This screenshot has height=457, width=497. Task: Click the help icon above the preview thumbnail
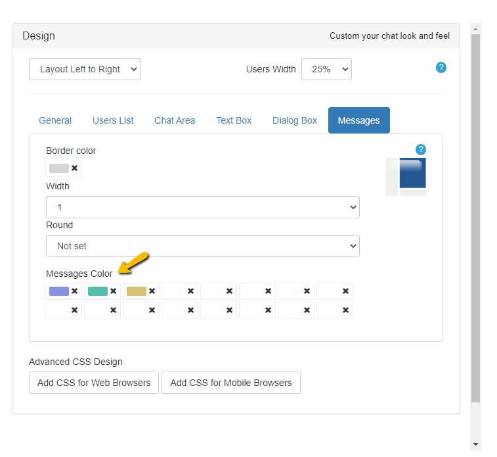(421, 149)
